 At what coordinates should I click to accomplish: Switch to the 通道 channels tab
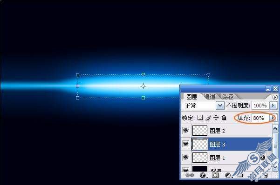point(210,97)
